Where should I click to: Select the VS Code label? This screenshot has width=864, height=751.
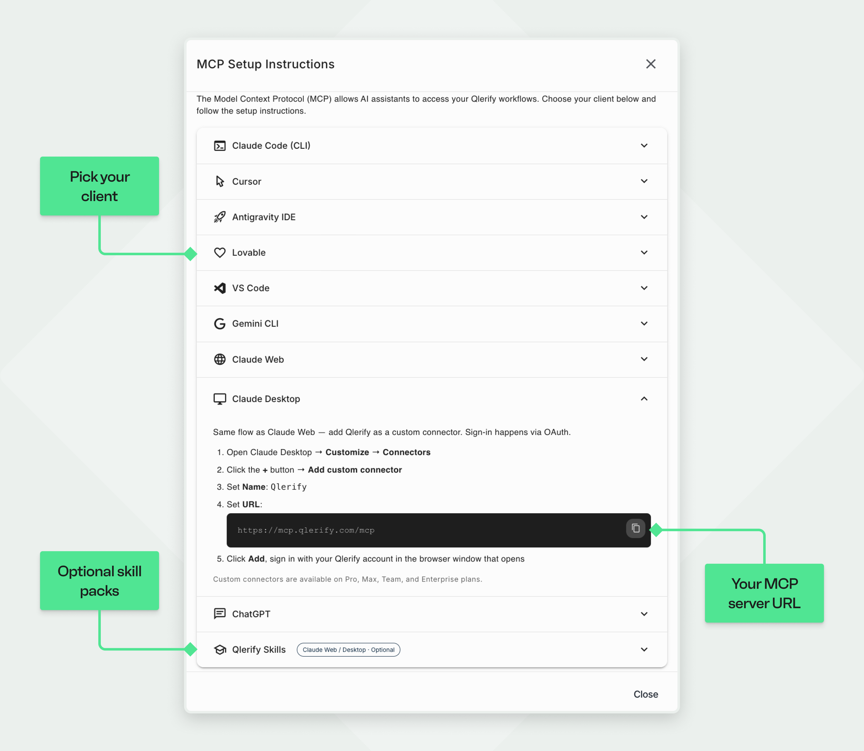(x=250, y=288)
